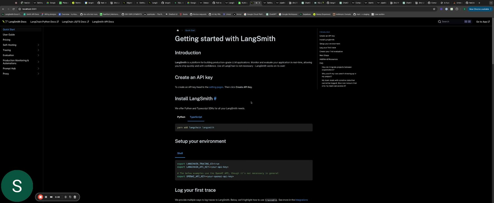Jump to Next Steps in contents
The width and height of the screenshot is (494, 203).
[x=324, y=55]
